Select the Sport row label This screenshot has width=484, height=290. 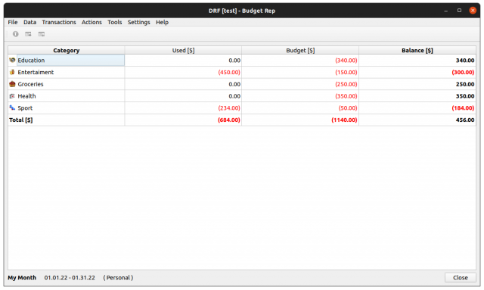pyautogui.click(x=25, y=108)
